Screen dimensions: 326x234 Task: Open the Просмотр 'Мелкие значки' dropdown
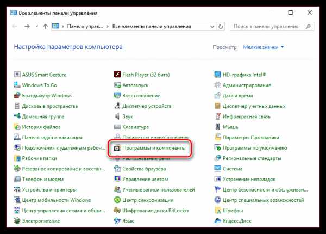[x=263, y=48]
